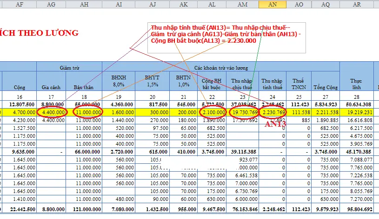The width and height of the screenshot is (379, 219).
Task: Click yellow cell with value 19.219.231
Action: tap(357, 112)
